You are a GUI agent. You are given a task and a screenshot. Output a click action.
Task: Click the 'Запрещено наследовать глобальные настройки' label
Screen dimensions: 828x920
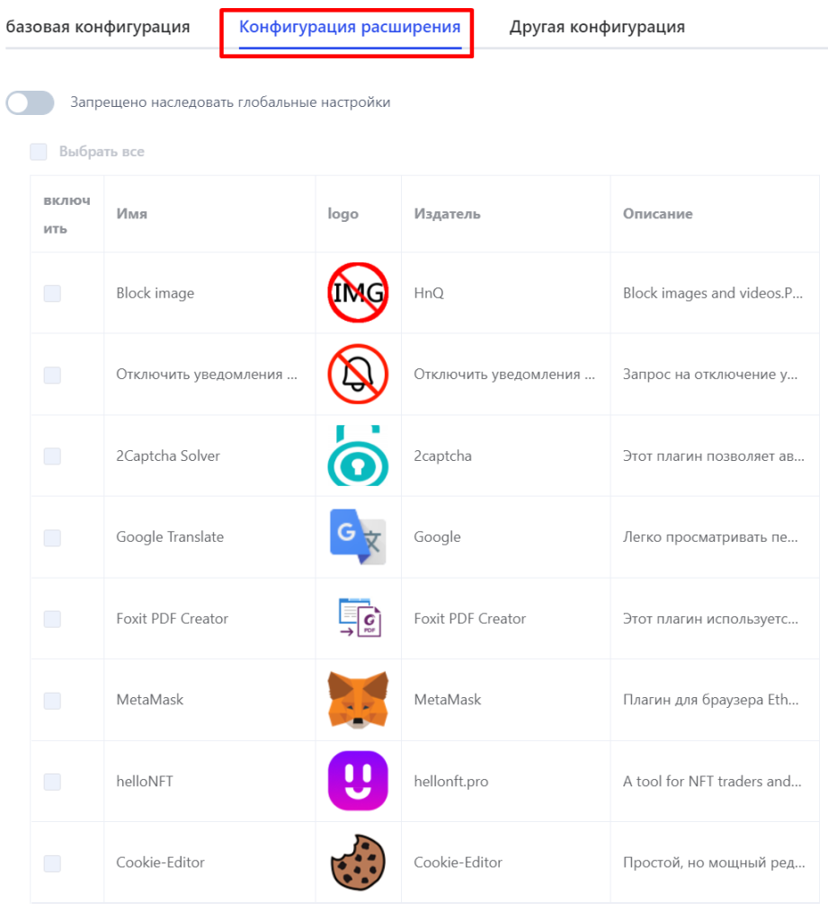point(230,102)
